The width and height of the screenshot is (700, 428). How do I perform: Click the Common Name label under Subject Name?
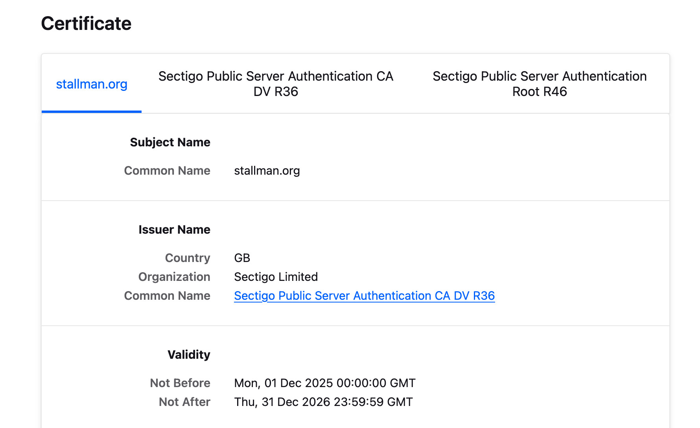[x=167, y=170]
